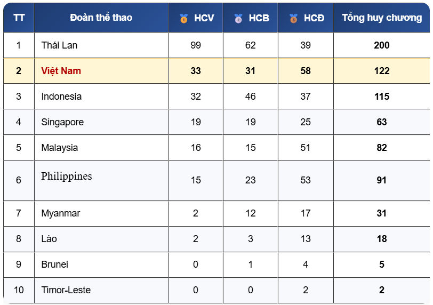Image resolution: width=433 pixels, height=305 pixels.
Task: Click the Malaysia team name
Action: click(60, 148)
